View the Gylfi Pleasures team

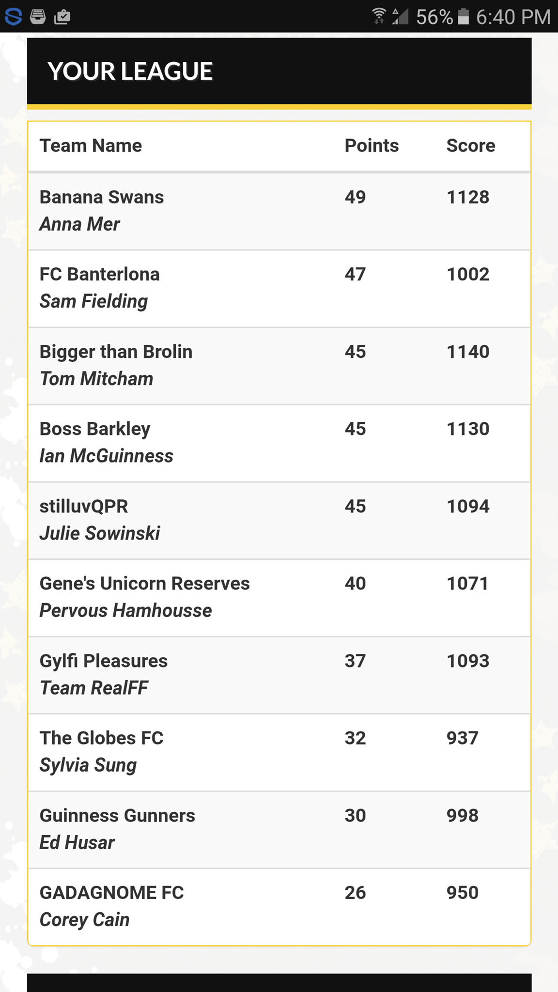click(103, 661)
